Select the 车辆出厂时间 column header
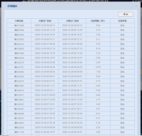 72,21
